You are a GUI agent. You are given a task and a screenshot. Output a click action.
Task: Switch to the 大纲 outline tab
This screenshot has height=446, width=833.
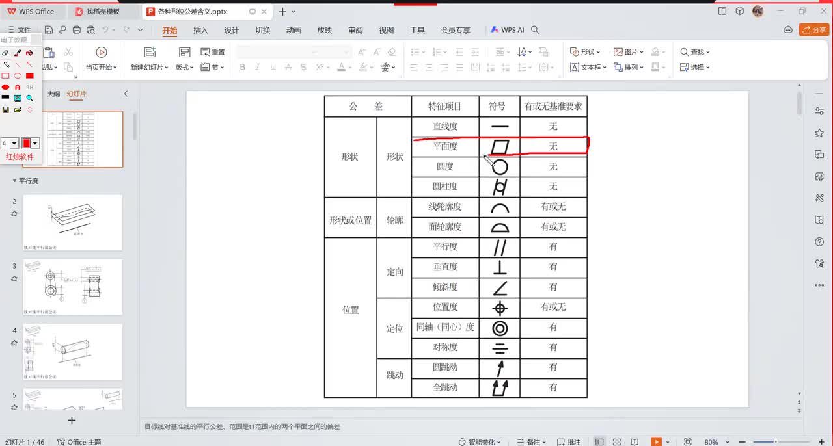tap(53, 94)
